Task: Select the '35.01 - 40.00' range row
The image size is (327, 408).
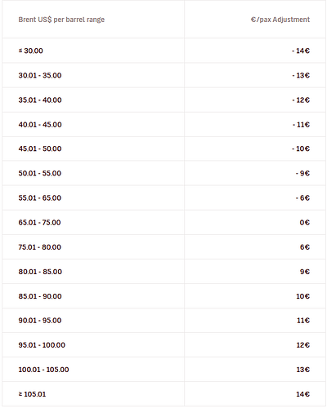Action: [164, 100]
